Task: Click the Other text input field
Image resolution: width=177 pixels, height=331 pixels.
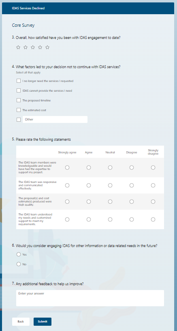Action: click(x=55, y=120)
